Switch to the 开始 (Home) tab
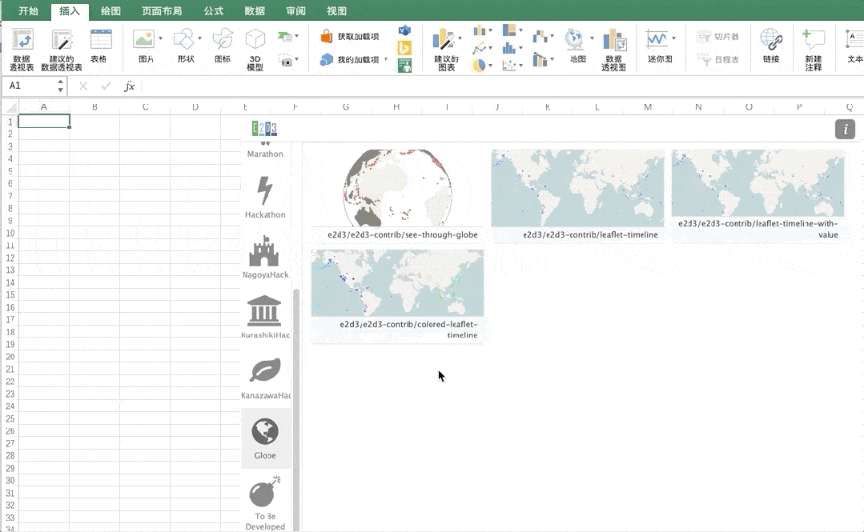The height and width of the screenshot is (532, 864). (x=28, y=11)
